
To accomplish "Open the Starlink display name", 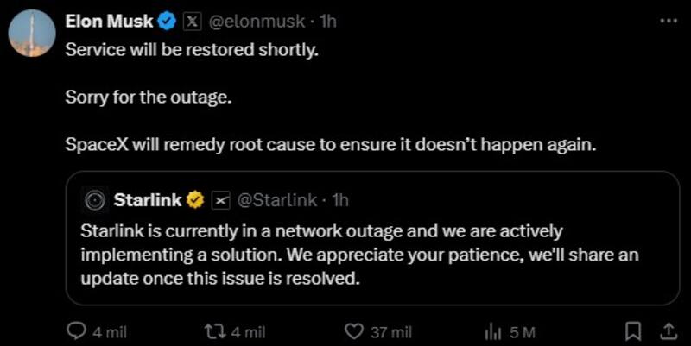I will (x=147, y=200).
